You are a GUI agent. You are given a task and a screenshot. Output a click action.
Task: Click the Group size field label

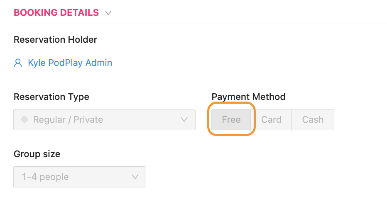tap(37, 154)
